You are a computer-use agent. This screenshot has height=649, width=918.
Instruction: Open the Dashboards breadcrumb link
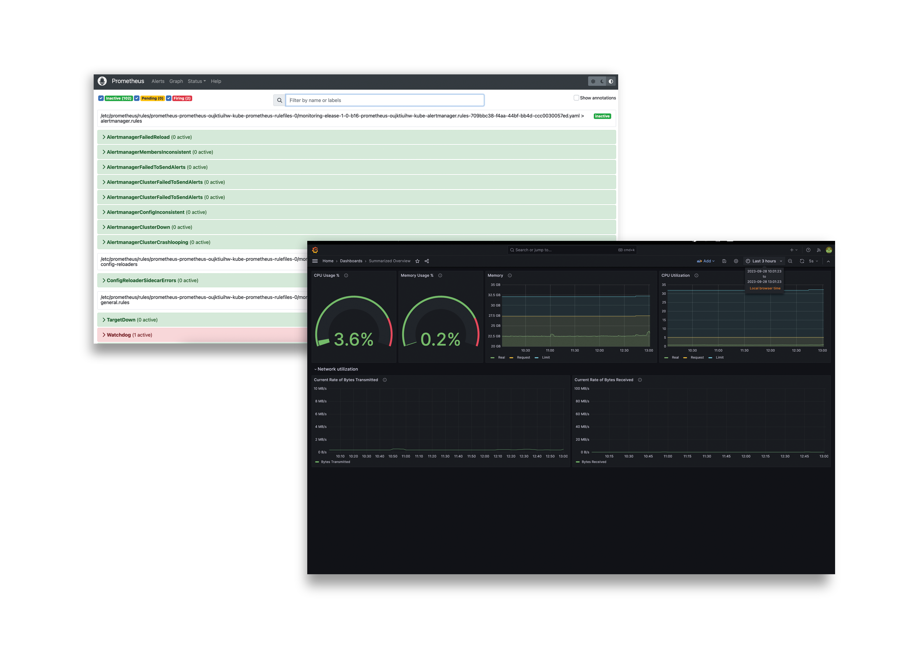click(351, 261)
